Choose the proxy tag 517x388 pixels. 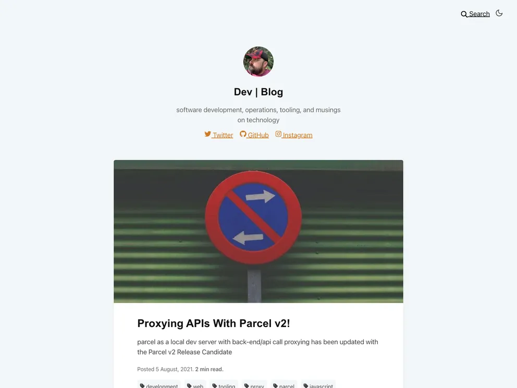tap(254, 385)
